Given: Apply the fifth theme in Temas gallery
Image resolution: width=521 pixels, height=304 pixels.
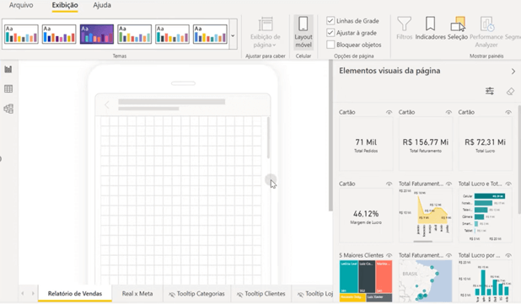Looking at the screenshot, I should tap(172, 35).
